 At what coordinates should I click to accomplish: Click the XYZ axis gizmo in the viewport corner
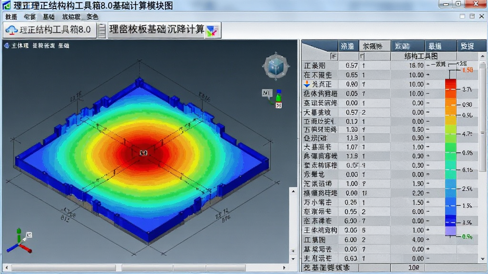click(19, 241)
